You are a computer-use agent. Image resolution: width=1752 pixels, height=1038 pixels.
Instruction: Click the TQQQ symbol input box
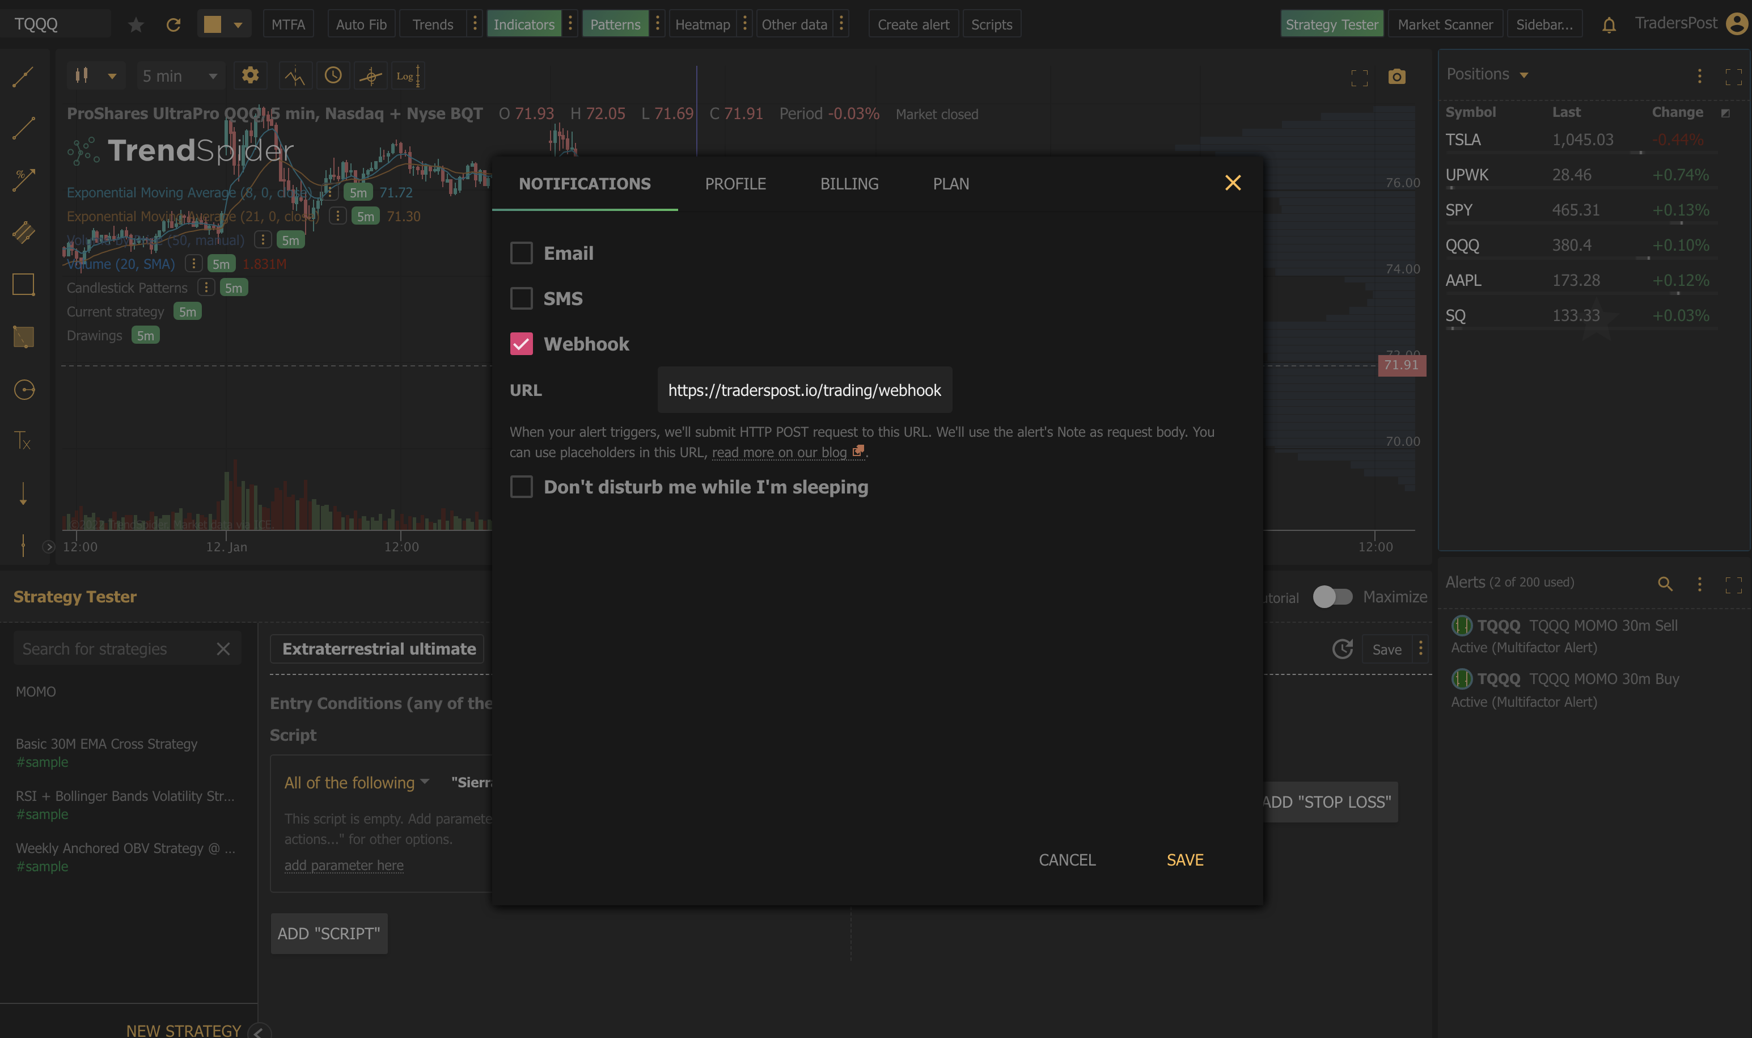(x=55, y=24)
